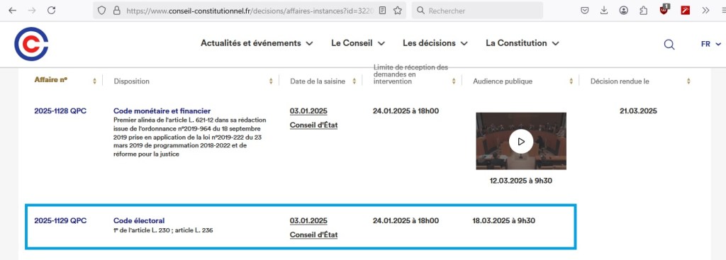Open Code électoral link

pos(139,220)
